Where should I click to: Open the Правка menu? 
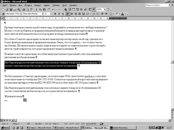pyautogui.click(x=13, y=5)
